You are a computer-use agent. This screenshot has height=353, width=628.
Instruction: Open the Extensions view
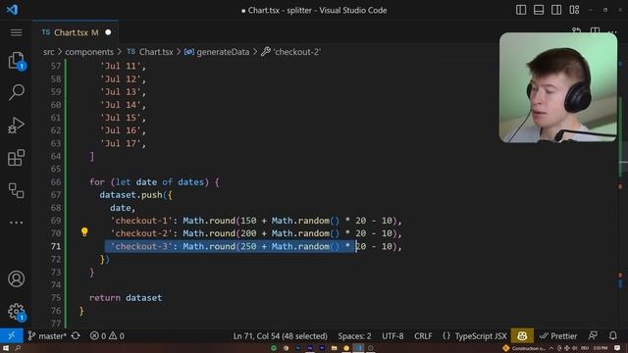(x=16, y=158)
